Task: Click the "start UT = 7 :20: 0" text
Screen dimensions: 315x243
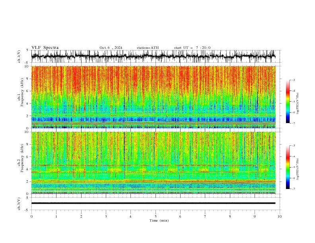Action: 192,48
